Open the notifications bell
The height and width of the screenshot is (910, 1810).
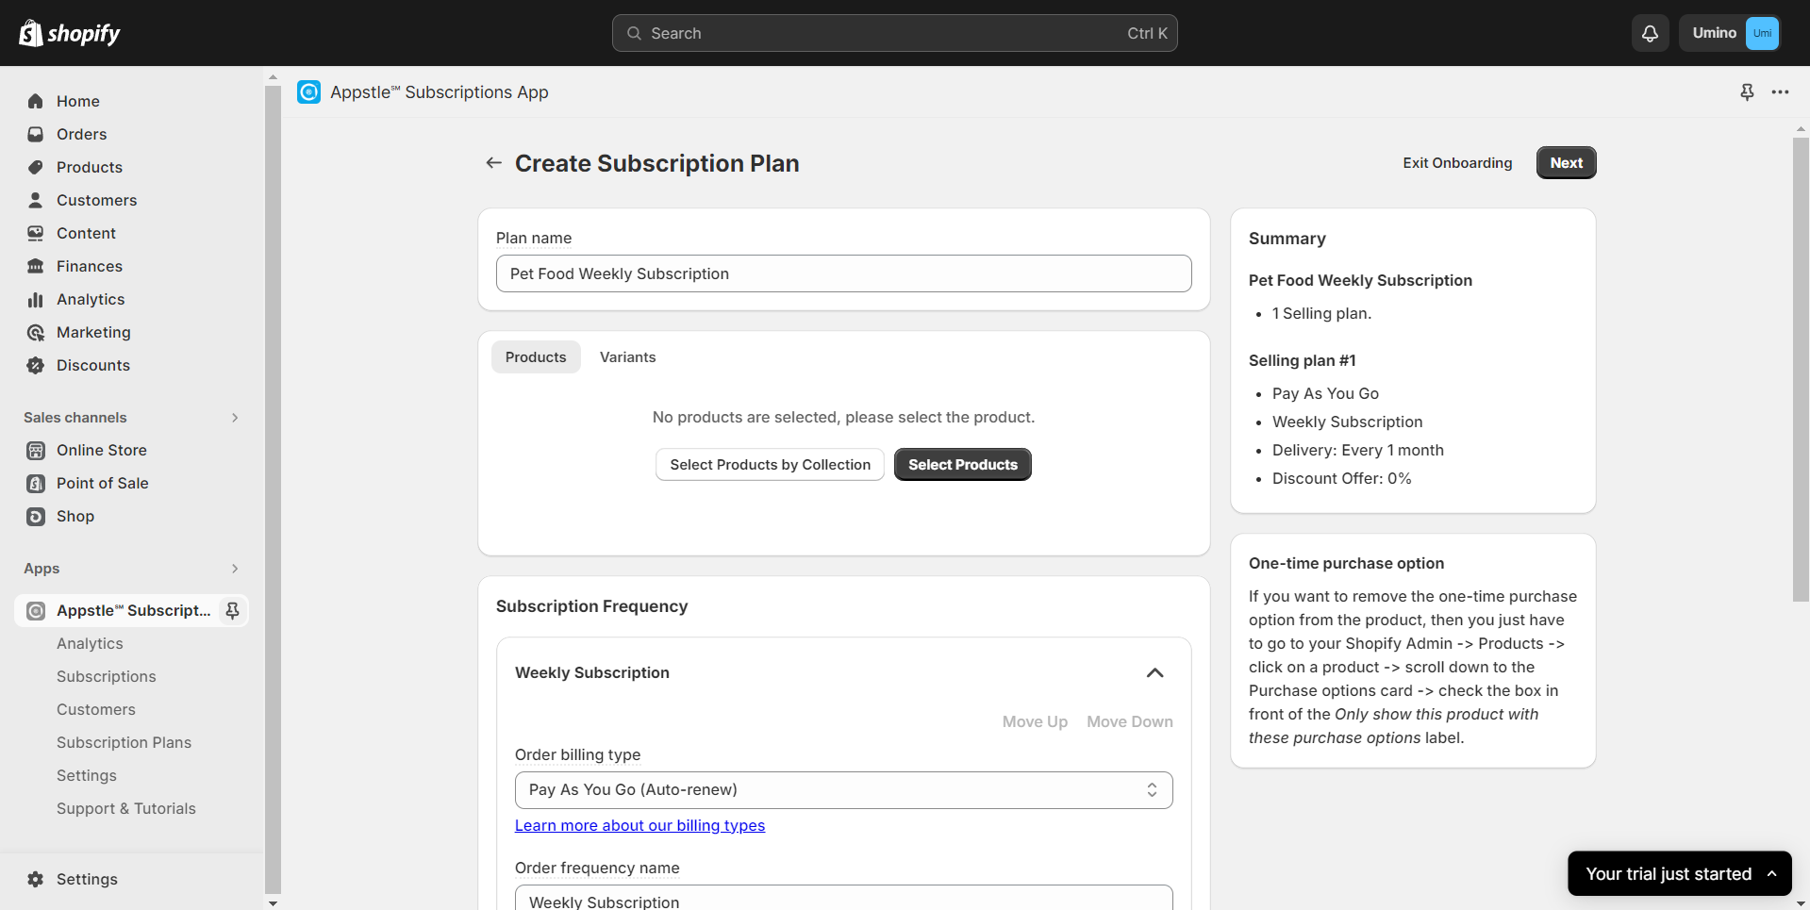click(x=1650, y=33)
